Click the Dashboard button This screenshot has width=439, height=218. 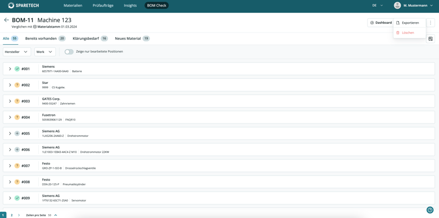tap(381, 23)
